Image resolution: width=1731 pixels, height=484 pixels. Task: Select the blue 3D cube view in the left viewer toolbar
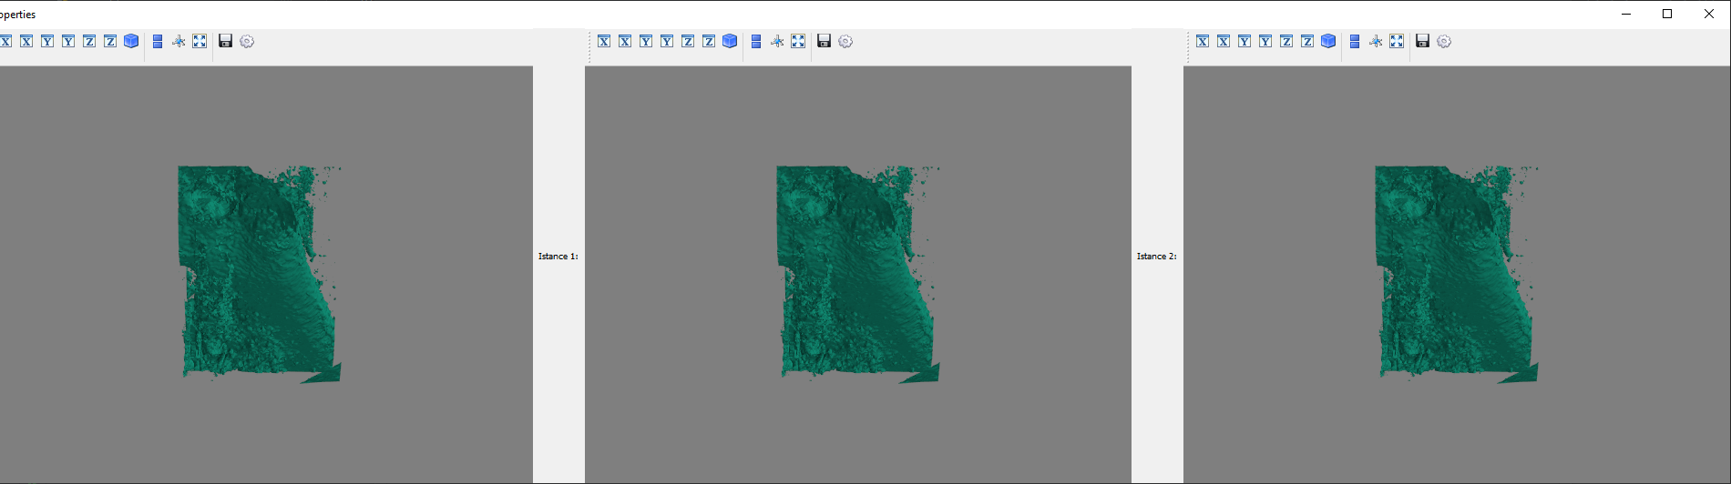click(x=131, y=41)
